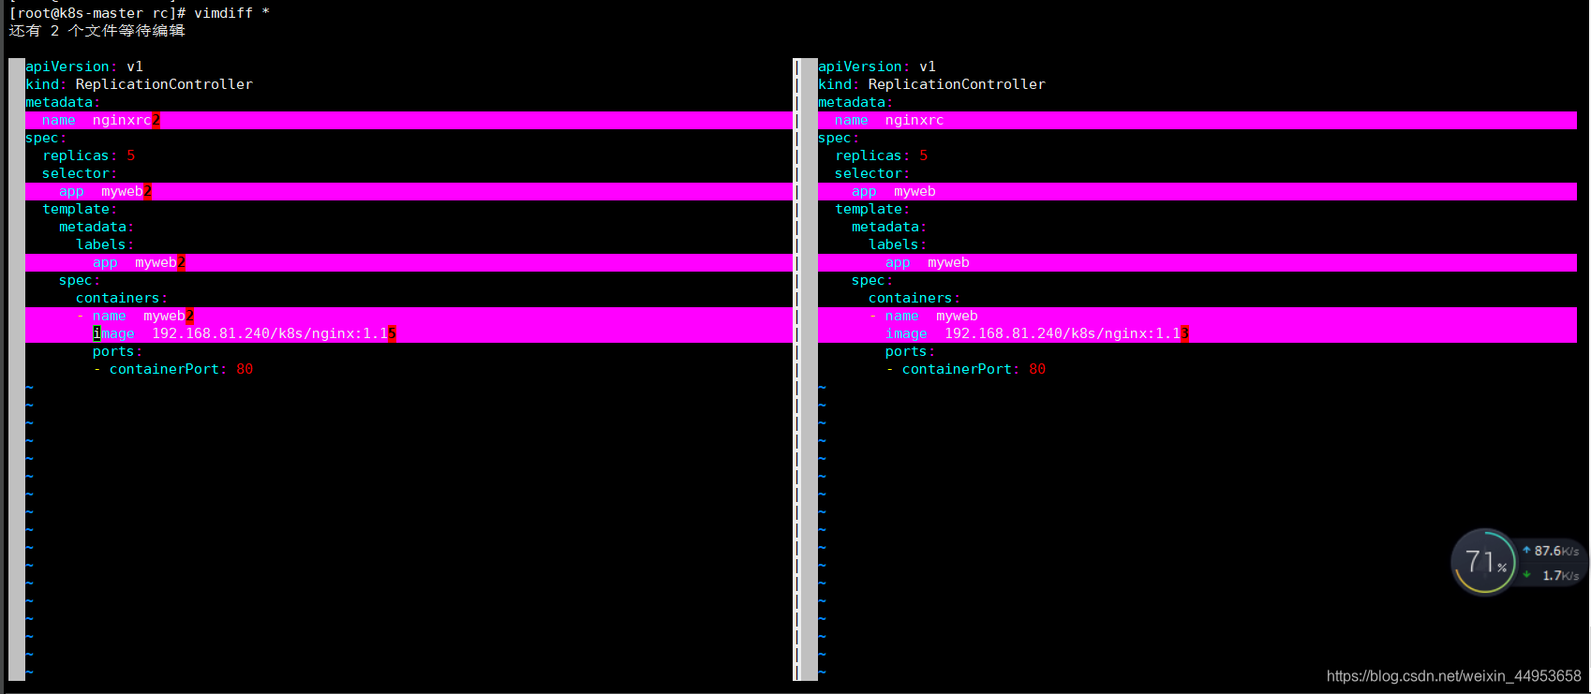Click the [root@k8s-master rc]# shell prompt
This screenshot has height=694, width=1591.
[x=97, y=13]
